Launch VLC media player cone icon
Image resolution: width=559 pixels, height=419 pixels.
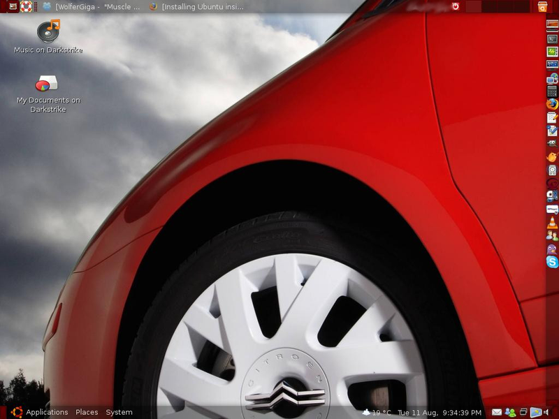tap(552, 222)
